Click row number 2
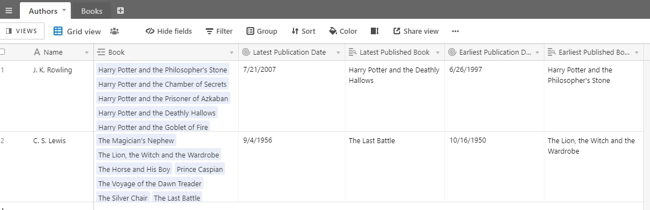The width and height of the screenshot is (650, 210). pos(2,140)
